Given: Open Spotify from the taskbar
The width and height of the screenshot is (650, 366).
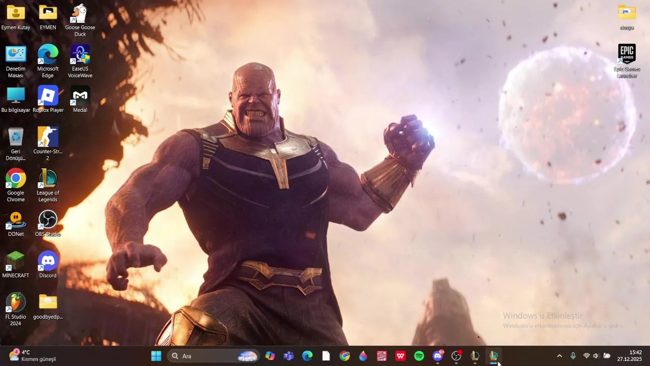Looking at the screenshot, I should click(x=419, y=356).
